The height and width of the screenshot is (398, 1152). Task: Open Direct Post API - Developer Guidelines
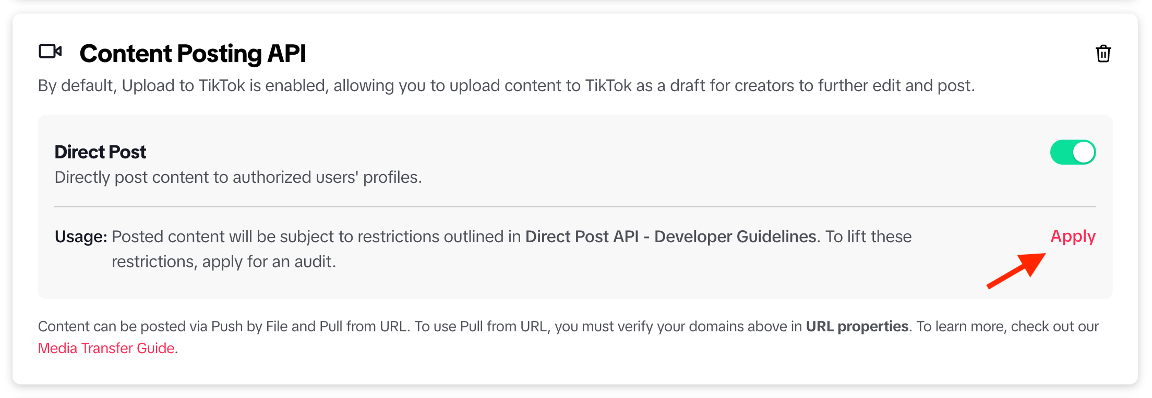(670, 237)
